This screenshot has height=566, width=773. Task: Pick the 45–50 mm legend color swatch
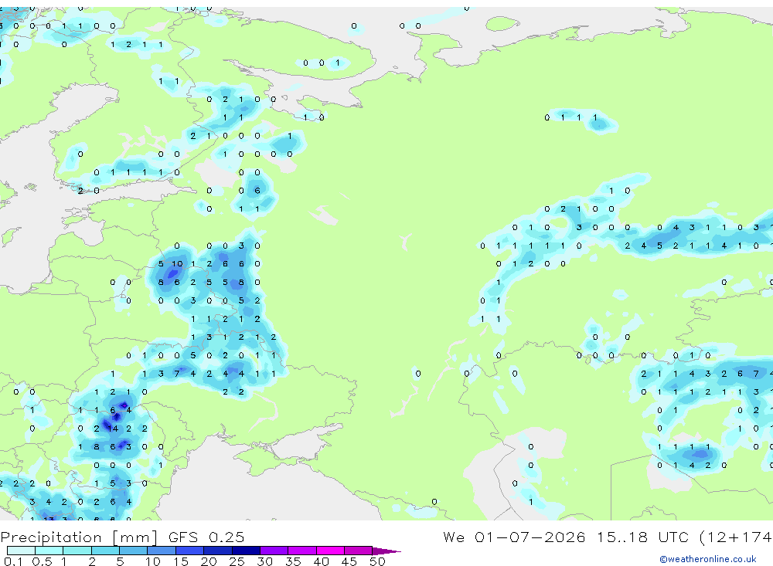359,551
